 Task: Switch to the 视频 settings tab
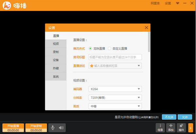pyautogui.click(x=56, y=44)
